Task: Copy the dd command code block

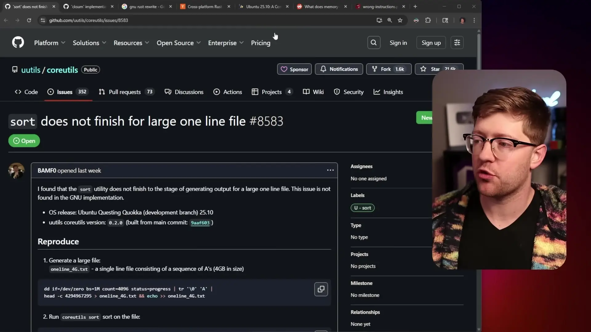Action: (x=321, y=289)
